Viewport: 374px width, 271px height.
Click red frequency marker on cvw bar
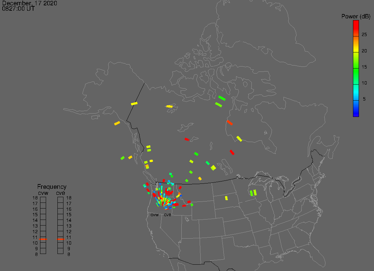click(43, 239)
